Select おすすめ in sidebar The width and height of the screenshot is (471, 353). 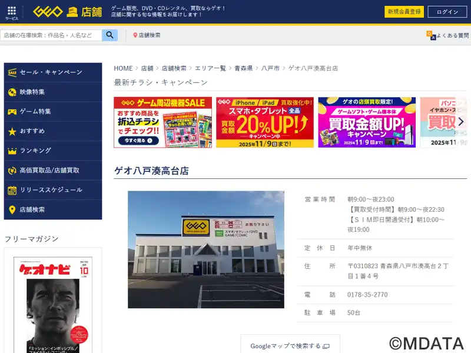coord(53,131)
